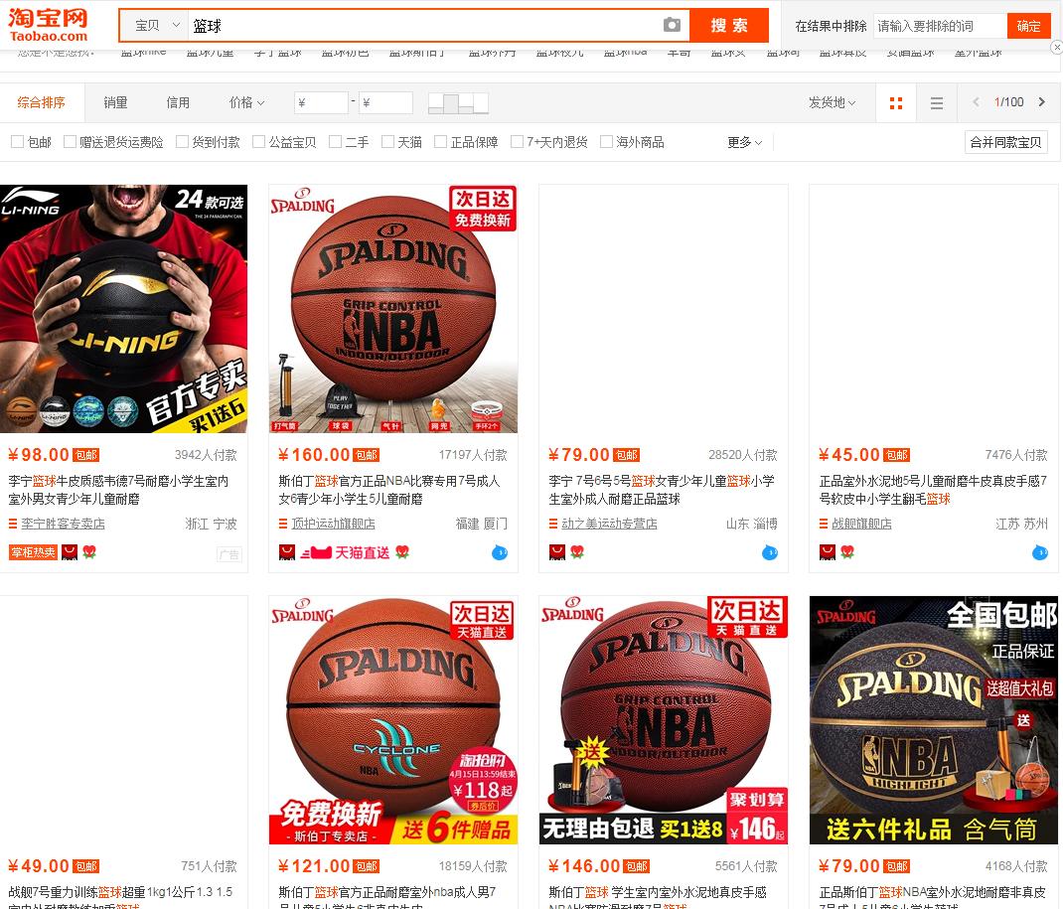Go to next results page arrow
1063x909 pixels.
(1042, 101)
